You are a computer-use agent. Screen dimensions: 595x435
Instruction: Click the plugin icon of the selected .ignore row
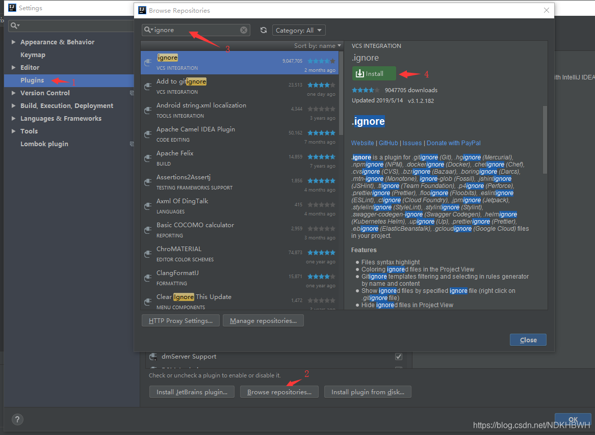(x=148, y=63)
